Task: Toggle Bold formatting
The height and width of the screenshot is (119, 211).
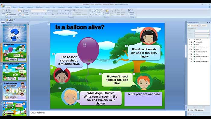Action: click(33, 14)
